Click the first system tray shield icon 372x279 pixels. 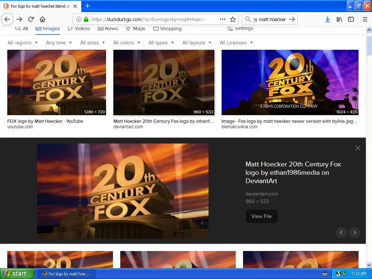(x=338, y=274)
